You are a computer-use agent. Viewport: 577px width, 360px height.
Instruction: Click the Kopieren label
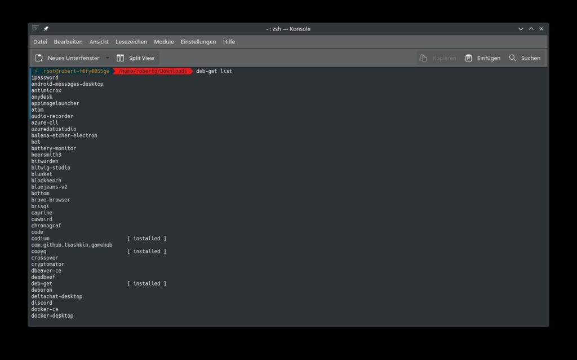point(445,58)
